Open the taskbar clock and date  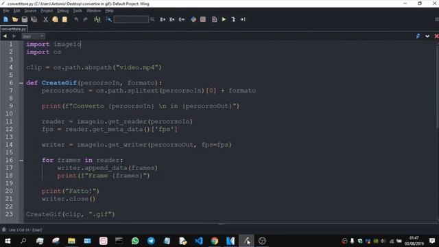pos(414,241)
